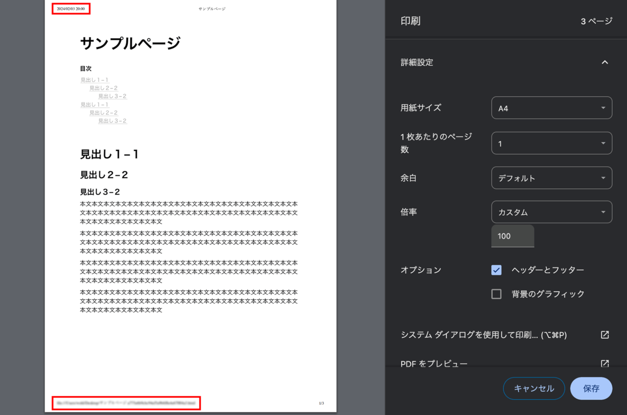Click the PDF をプレビュー link text

434,363
